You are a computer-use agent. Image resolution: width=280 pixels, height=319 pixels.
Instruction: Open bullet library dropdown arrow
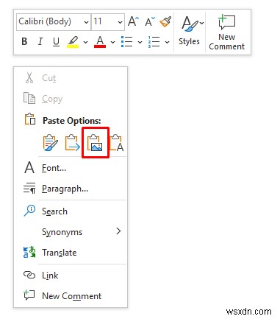[x=140, y=42]
